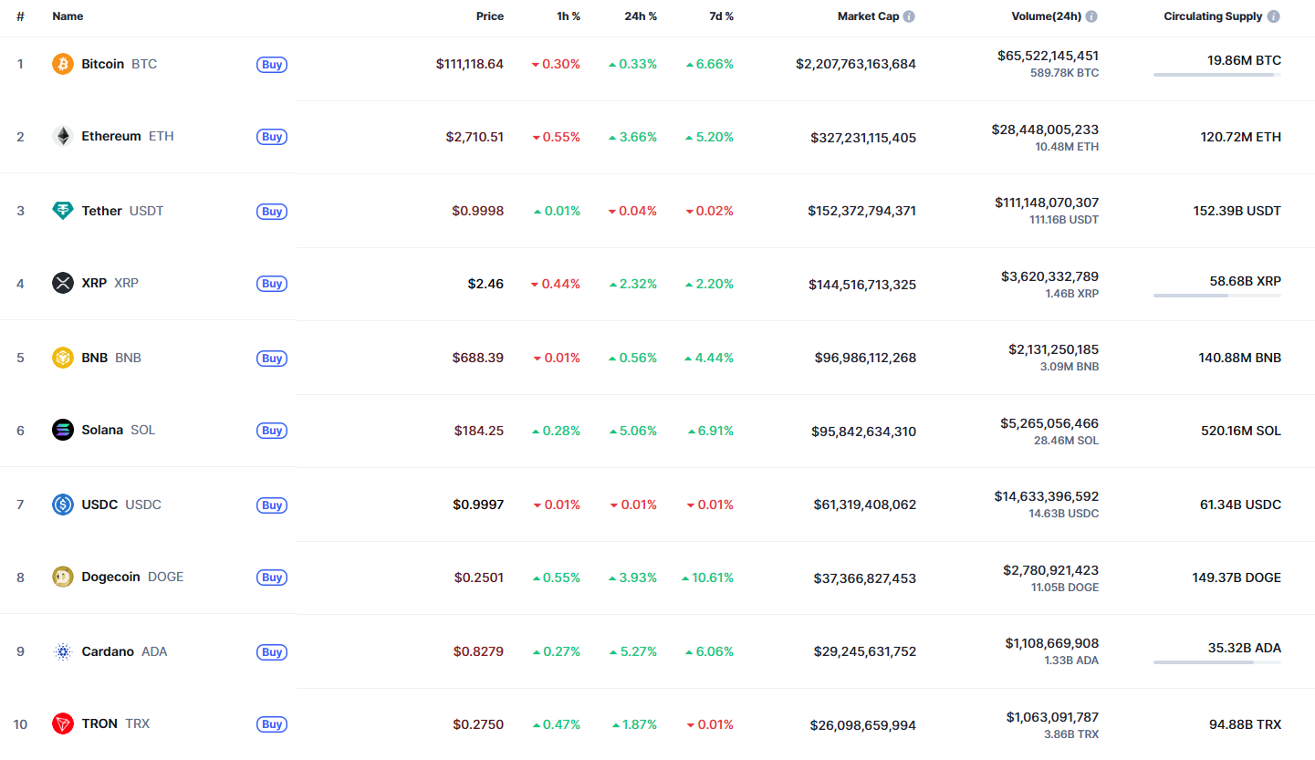Click Dogecoin 7d change 10.61%

[707, 578]
